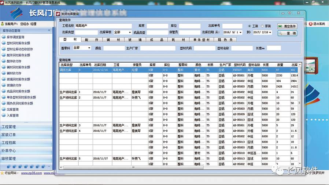This screenshot has width=329, height=185.
Task: Click the 退出系统 exit icon
Action: coord(310,24)
